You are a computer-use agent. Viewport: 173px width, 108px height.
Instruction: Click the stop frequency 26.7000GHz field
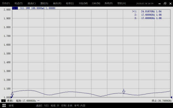[162, 101]
